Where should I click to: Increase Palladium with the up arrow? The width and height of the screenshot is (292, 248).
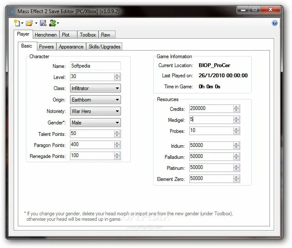point(236,155)
